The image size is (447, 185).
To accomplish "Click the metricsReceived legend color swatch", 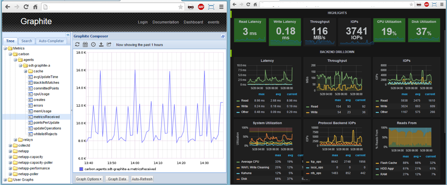I will (81, 169).
